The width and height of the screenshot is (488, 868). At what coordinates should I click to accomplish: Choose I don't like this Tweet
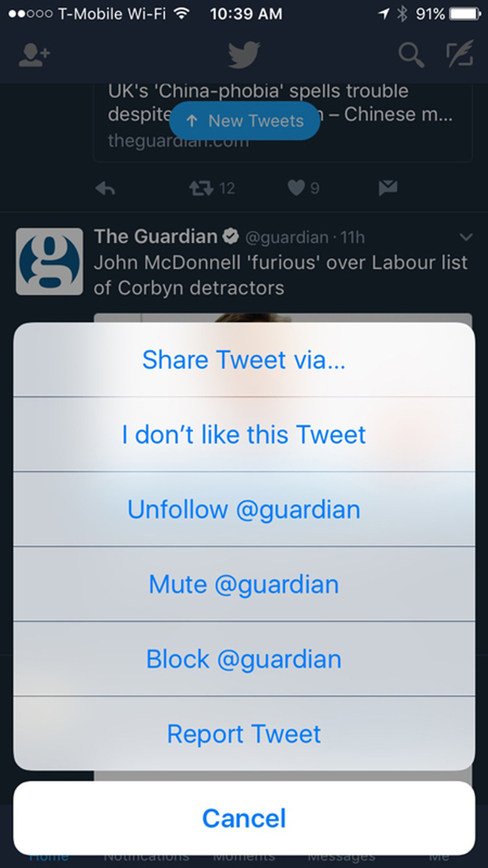tap(244, 435)
